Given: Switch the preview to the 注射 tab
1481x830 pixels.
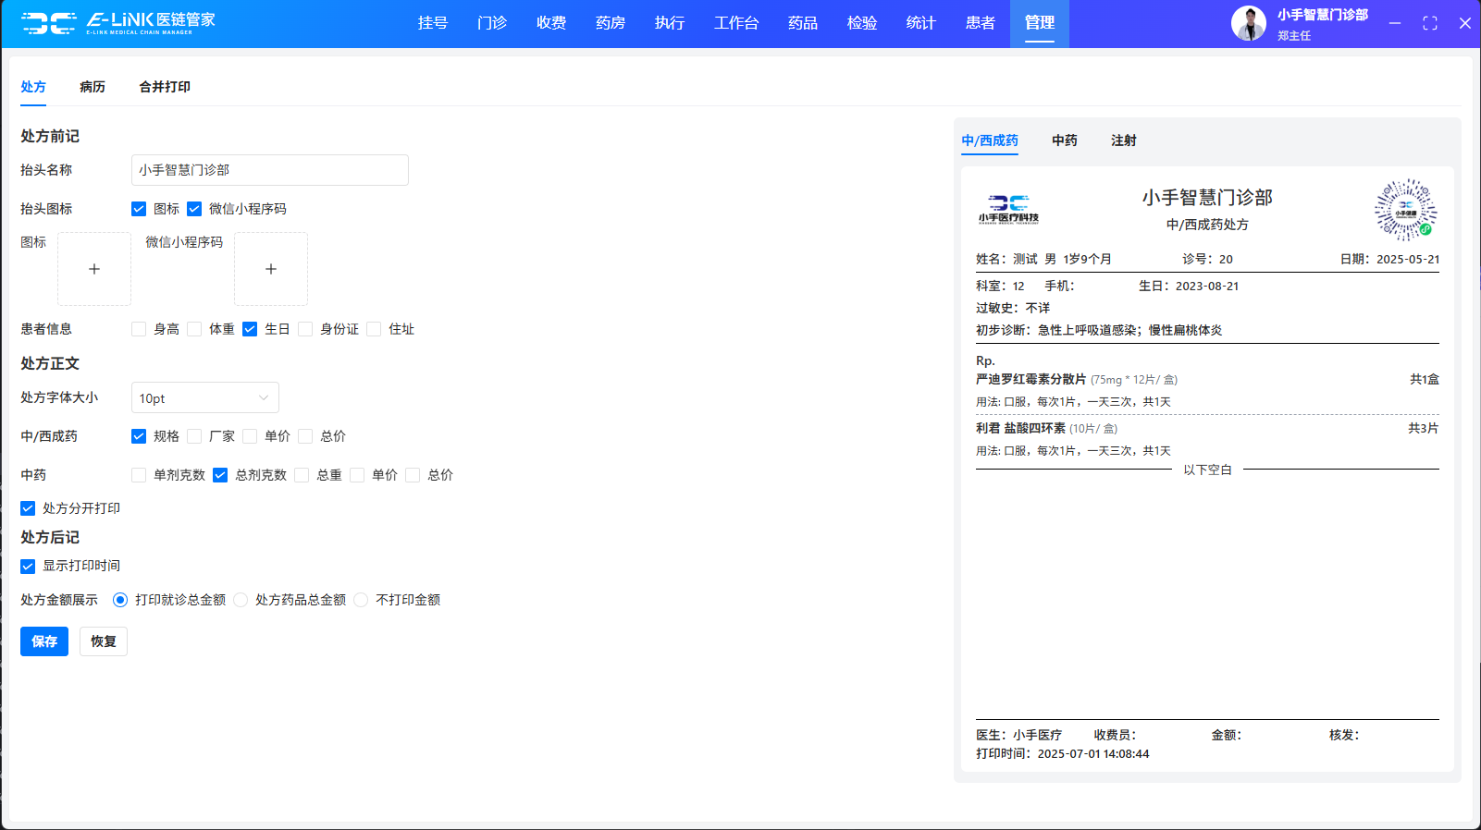Looking at the screenshot, I should (x=1123, y=140).
